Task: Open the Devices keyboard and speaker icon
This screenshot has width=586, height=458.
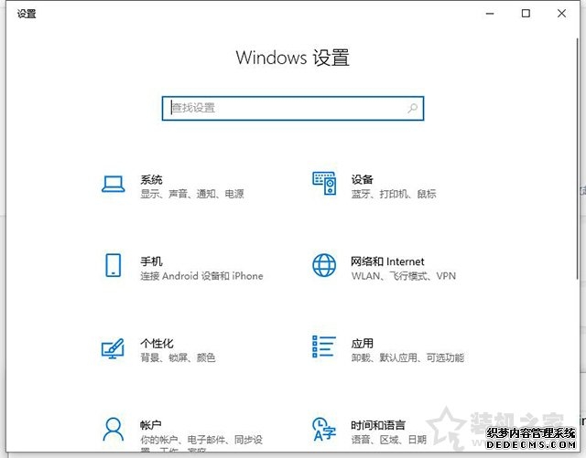Action: [324, 183]
